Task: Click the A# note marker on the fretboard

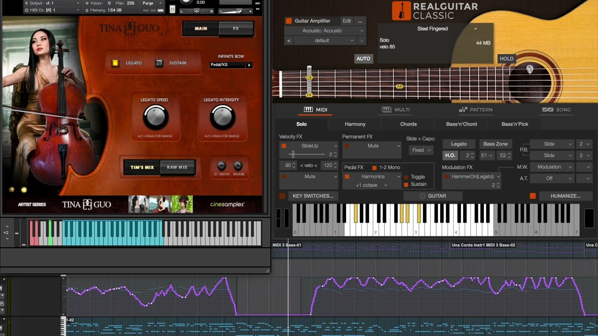Action: 399,86
